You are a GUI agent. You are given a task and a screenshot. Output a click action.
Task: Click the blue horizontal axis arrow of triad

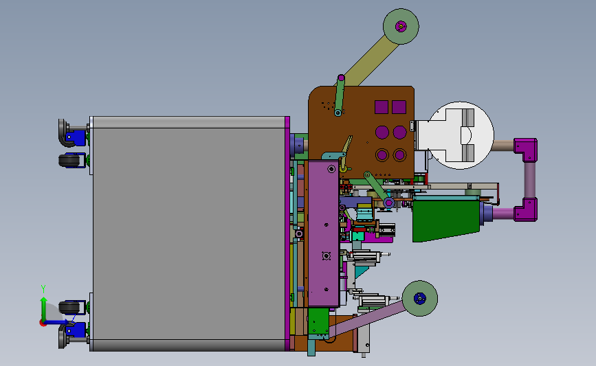pos(58,322)
